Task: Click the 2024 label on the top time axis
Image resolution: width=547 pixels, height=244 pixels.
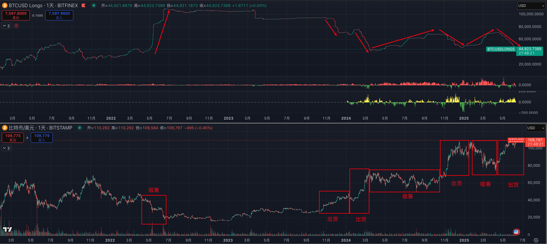Action: click(346, 118)
